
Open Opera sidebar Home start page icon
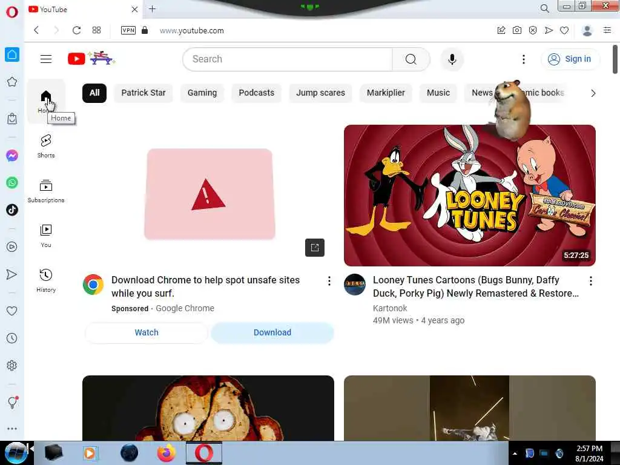click(12, 54)
